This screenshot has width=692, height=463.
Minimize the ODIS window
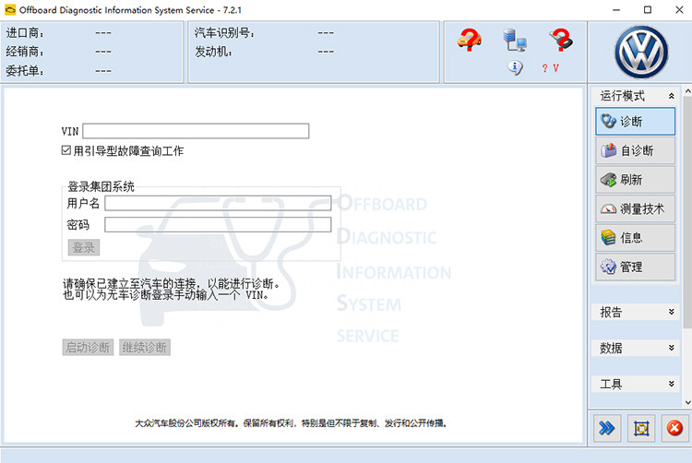click(x=616, y=10)
